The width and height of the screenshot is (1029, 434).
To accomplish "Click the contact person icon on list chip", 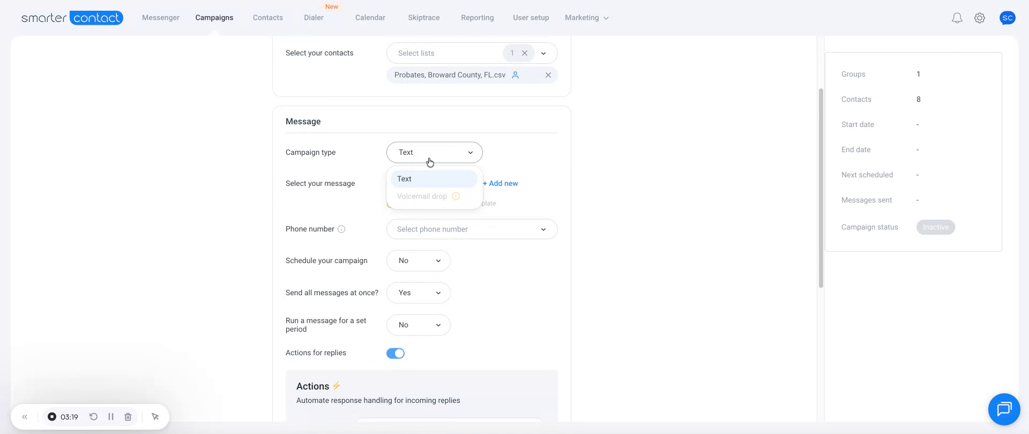I will (x=515, y=75).
